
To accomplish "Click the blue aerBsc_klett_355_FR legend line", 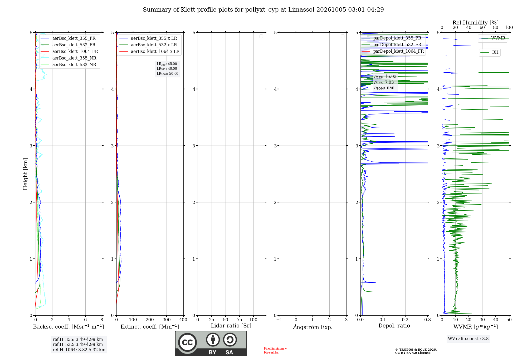I will click(45, 38).
